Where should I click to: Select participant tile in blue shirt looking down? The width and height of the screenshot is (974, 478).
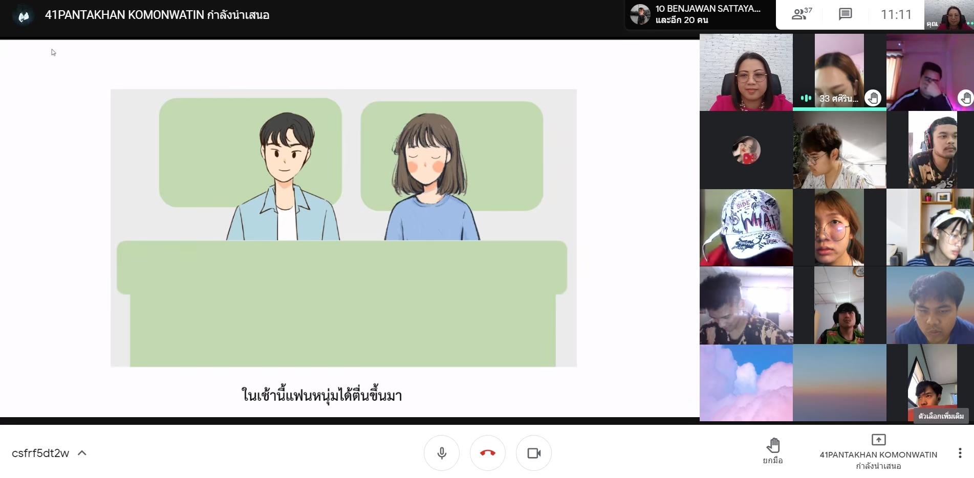click(x=930, y=305)
